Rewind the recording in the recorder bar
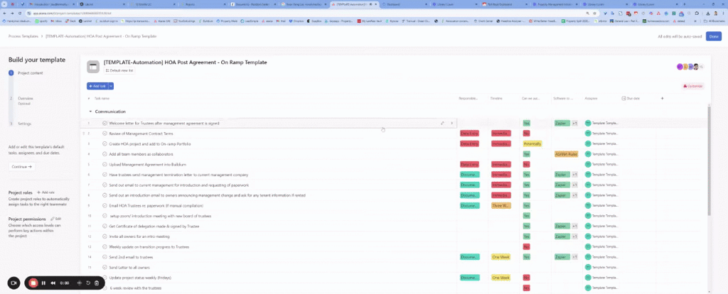 53,283
